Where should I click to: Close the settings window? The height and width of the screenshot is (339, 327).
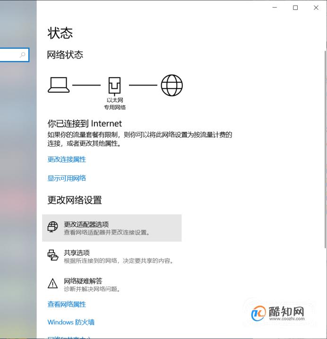click(x=316, y=8)
